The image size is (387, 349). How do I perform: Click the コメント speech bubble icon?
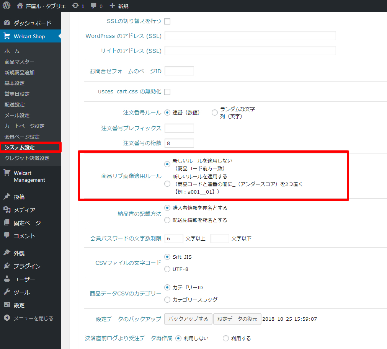[x=7, y=235]
